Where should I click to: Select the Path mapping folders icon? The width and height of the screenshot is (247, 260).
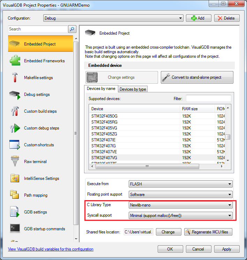[x=14, y=195]
